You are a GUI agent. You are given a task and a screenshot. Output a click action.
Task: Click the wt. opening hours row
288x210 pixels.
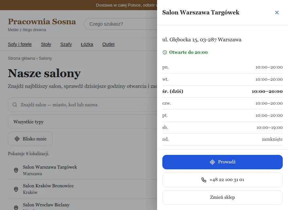pos(223,79)
